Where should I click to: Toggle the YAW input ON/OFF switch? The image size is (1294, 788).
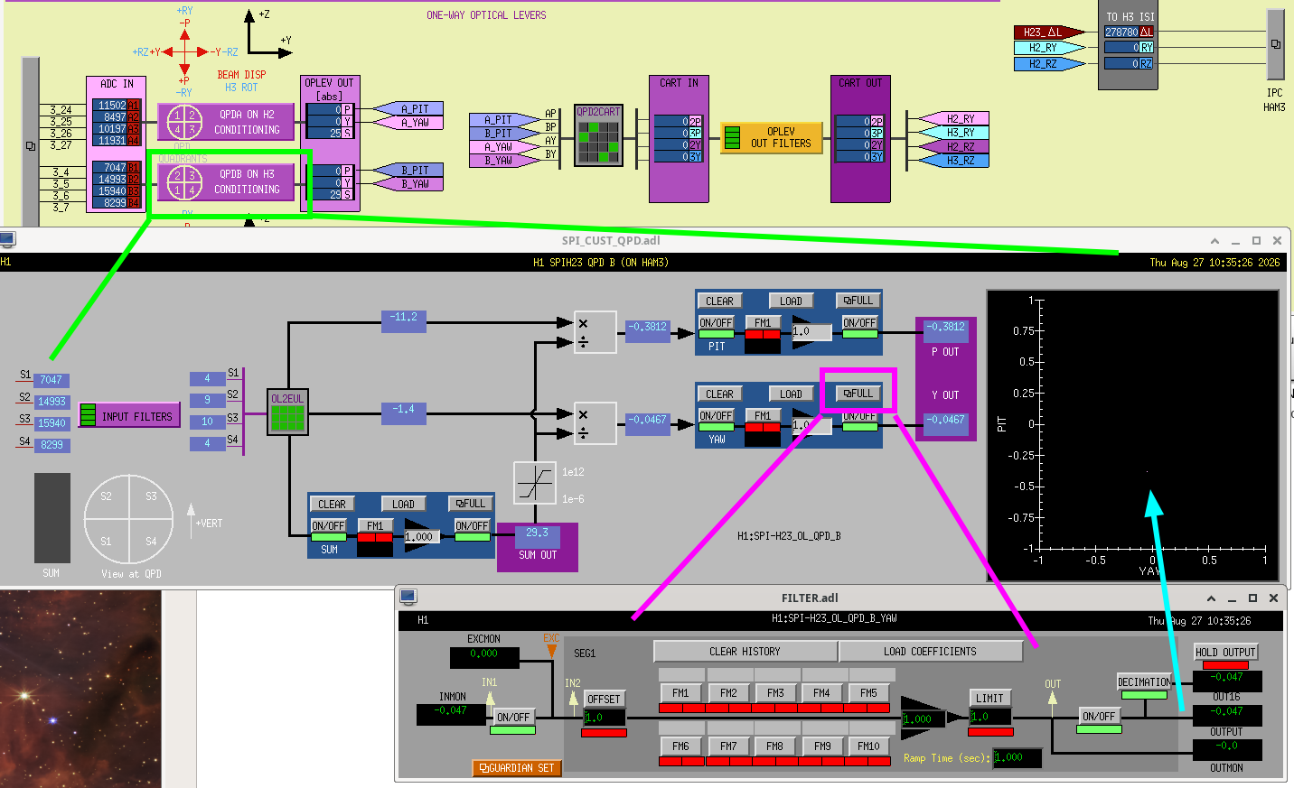716,415
